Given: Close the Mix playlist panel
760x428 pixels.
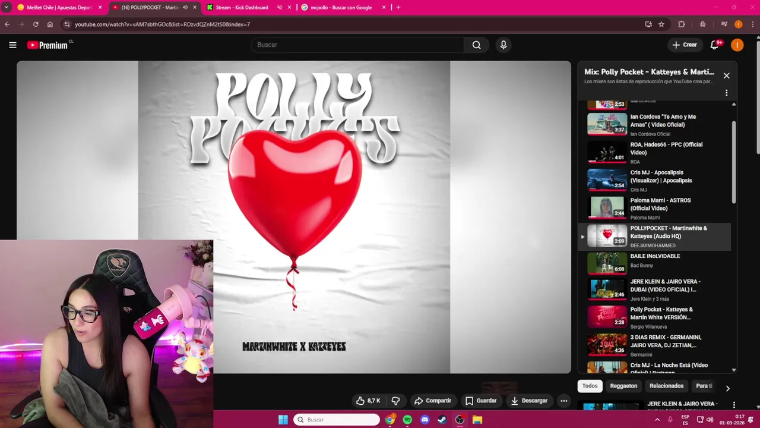Looking at the screenshot, I should pyautogui.click(x=726, y=75).
